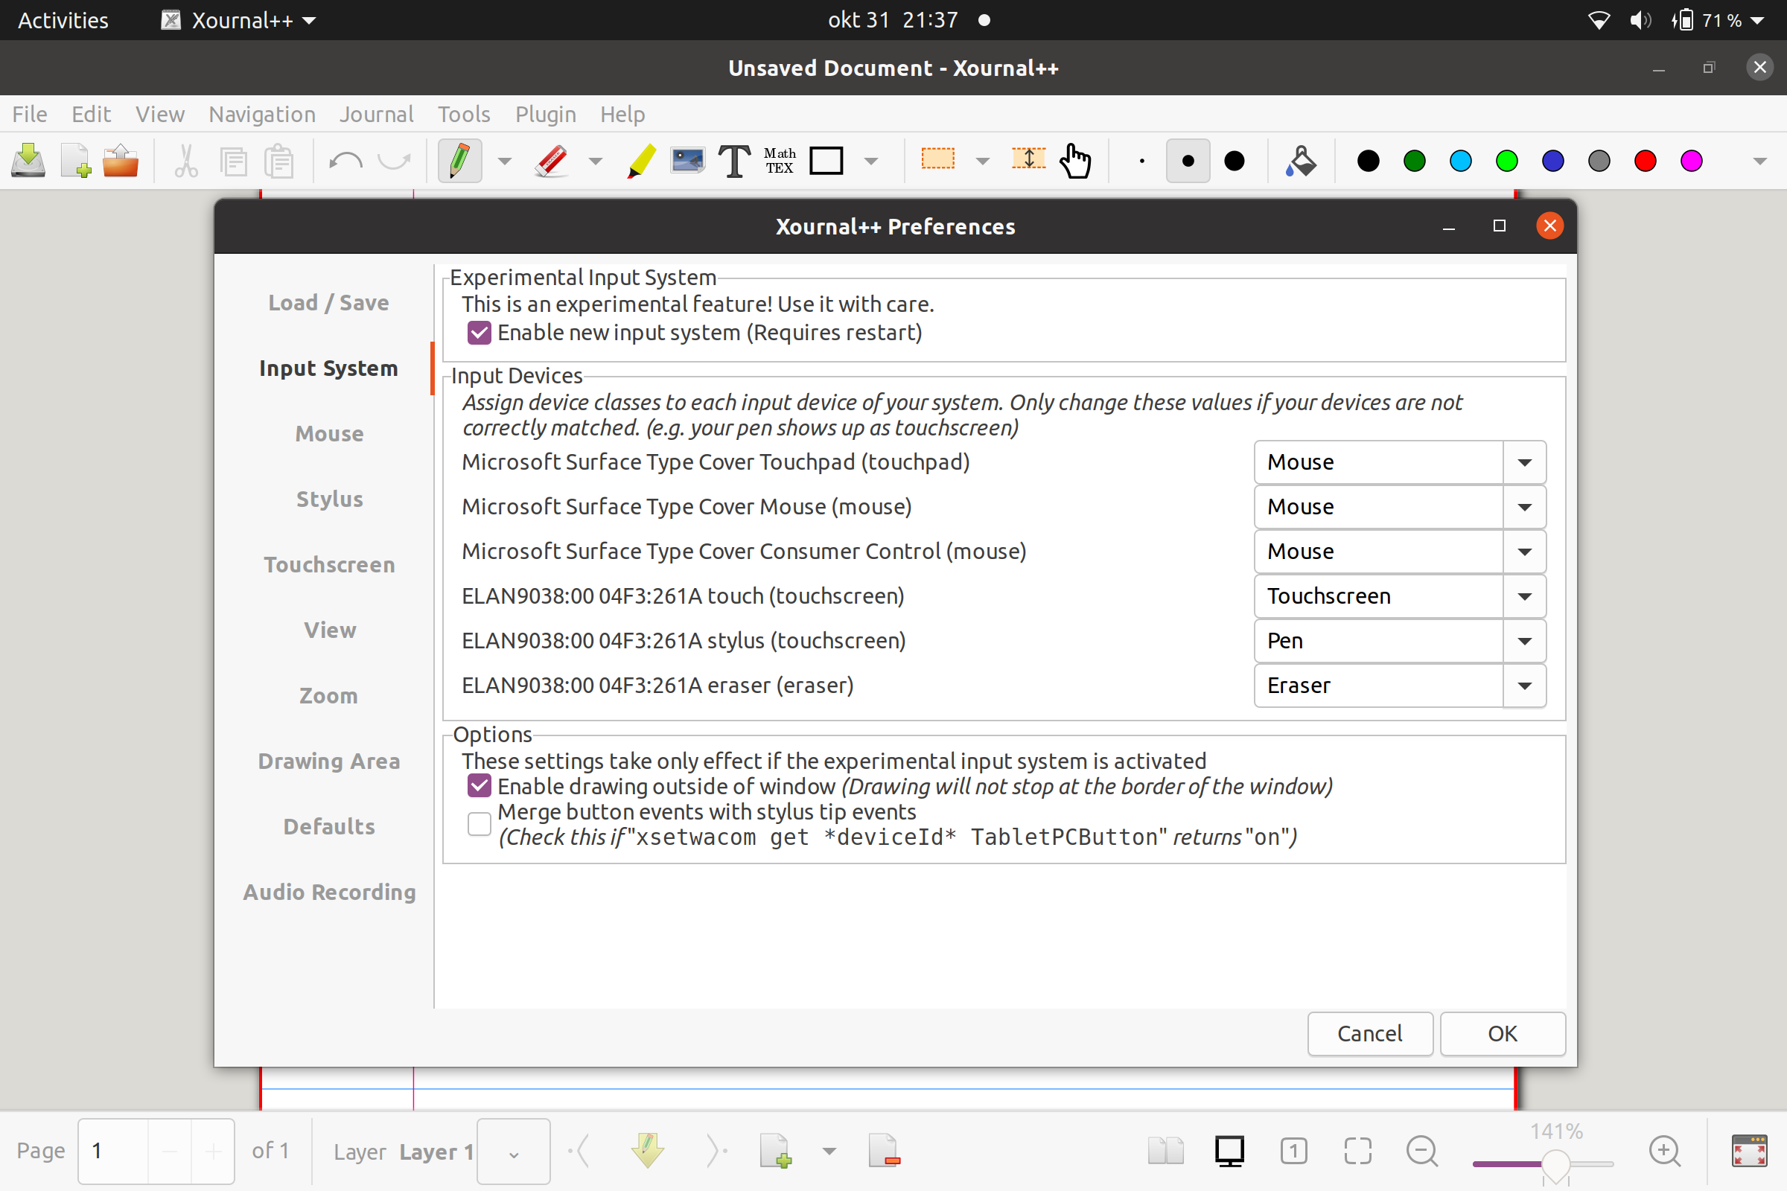Select the Eraser tool
This screenshot has height=1191, width=1787.
tap(550, 160)
